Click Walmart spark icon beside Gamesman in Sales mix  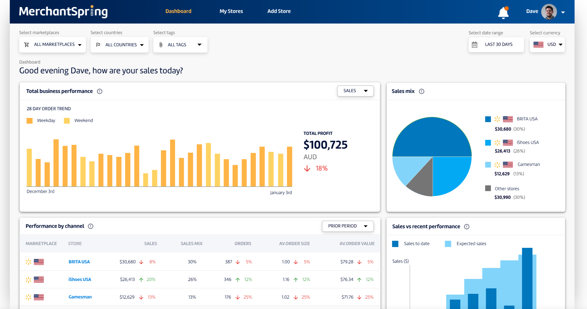[x=497, y=165]
